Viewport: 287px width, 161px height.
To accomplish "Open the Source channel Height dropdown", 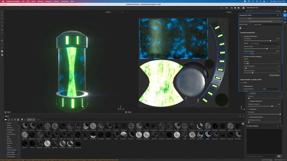I will (270, 89).
